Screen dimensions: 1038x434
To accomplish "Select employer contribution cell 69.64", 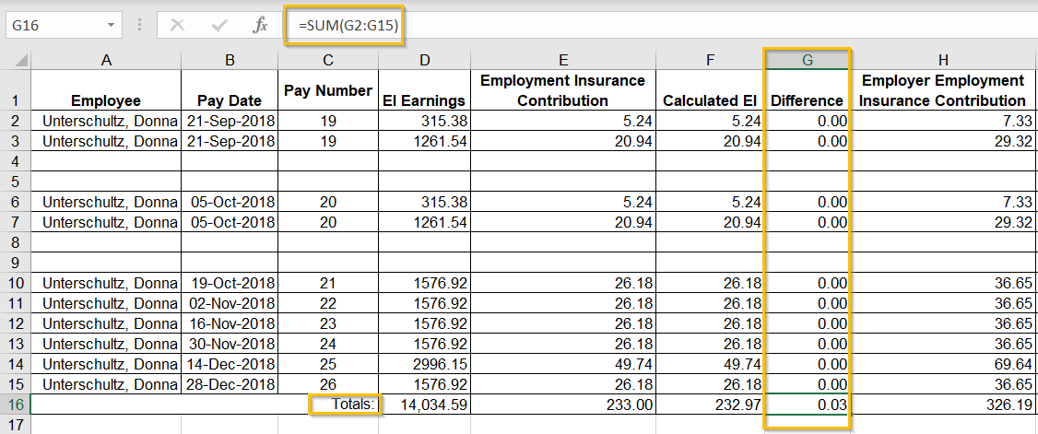I will [943, 364].
